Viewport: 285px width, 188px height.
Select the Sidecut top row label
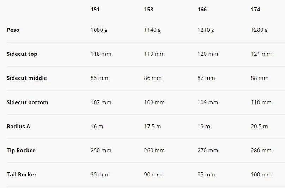[x=22, y=54]
